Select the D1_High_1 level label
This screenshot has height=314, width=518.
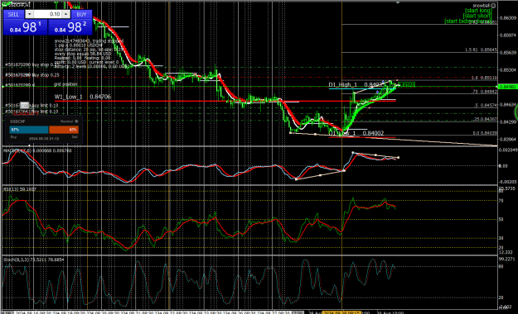(x=342, y=84)
